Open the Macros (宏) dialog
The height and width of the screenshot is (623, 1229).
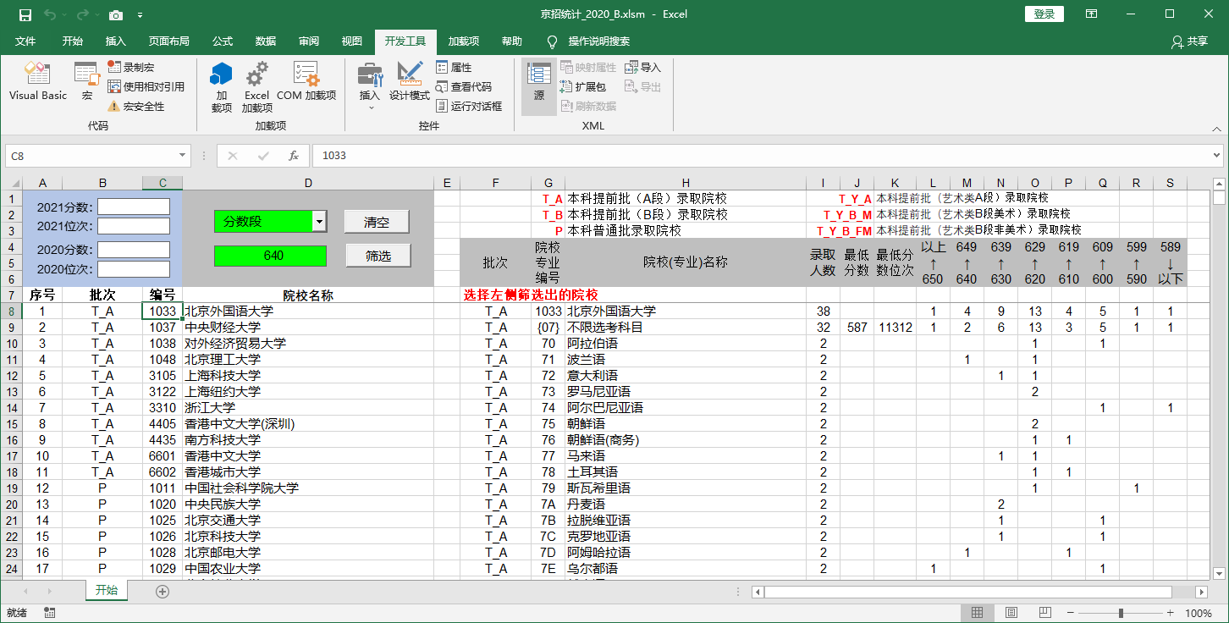87,82
